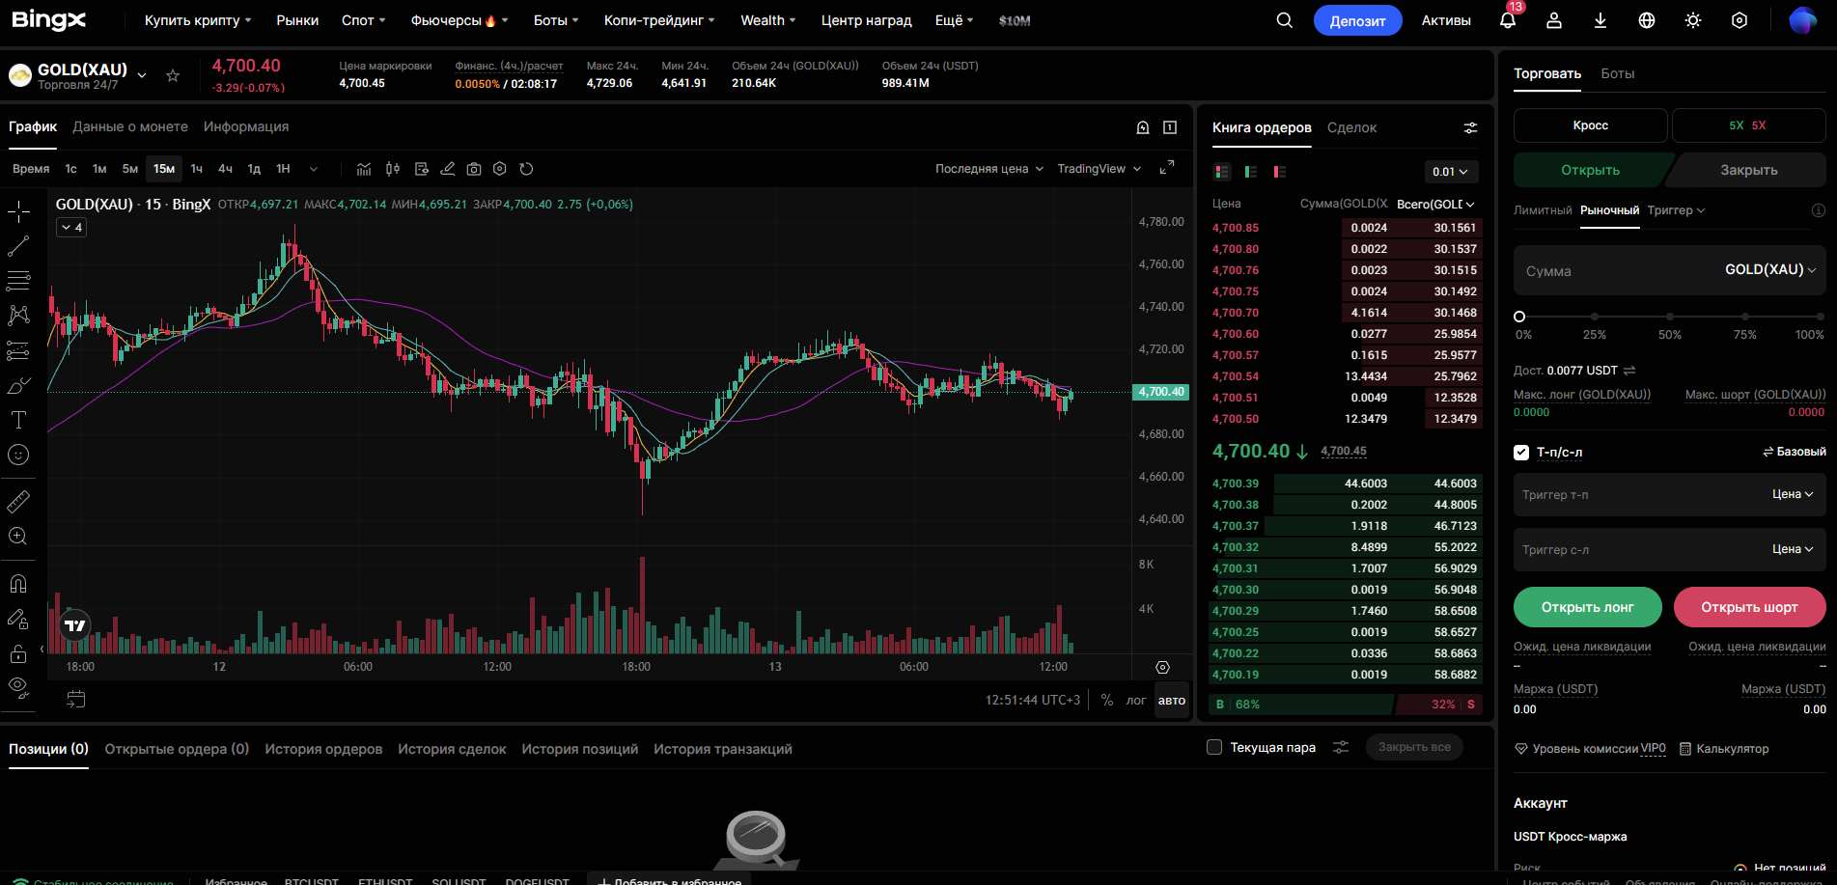Viewport: 1837px width, 885px height.
Task: Toggle the magnet snap mode
Action: click(x=18, y=584)
